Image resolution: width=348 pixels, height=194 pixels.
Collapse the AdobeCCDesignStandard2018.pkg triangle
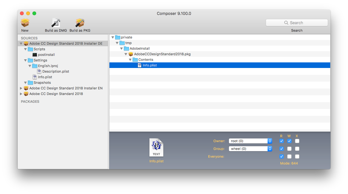coord(126,54)
